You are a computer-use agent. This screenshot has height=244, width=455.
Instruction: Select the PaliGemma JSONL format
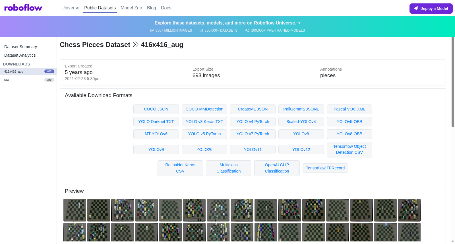point(301,109)
